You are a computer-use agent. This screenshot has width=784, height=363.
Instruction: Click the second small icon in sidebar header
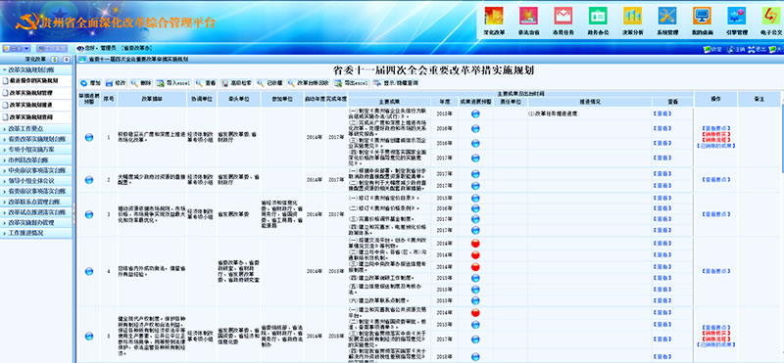[67, 60]
